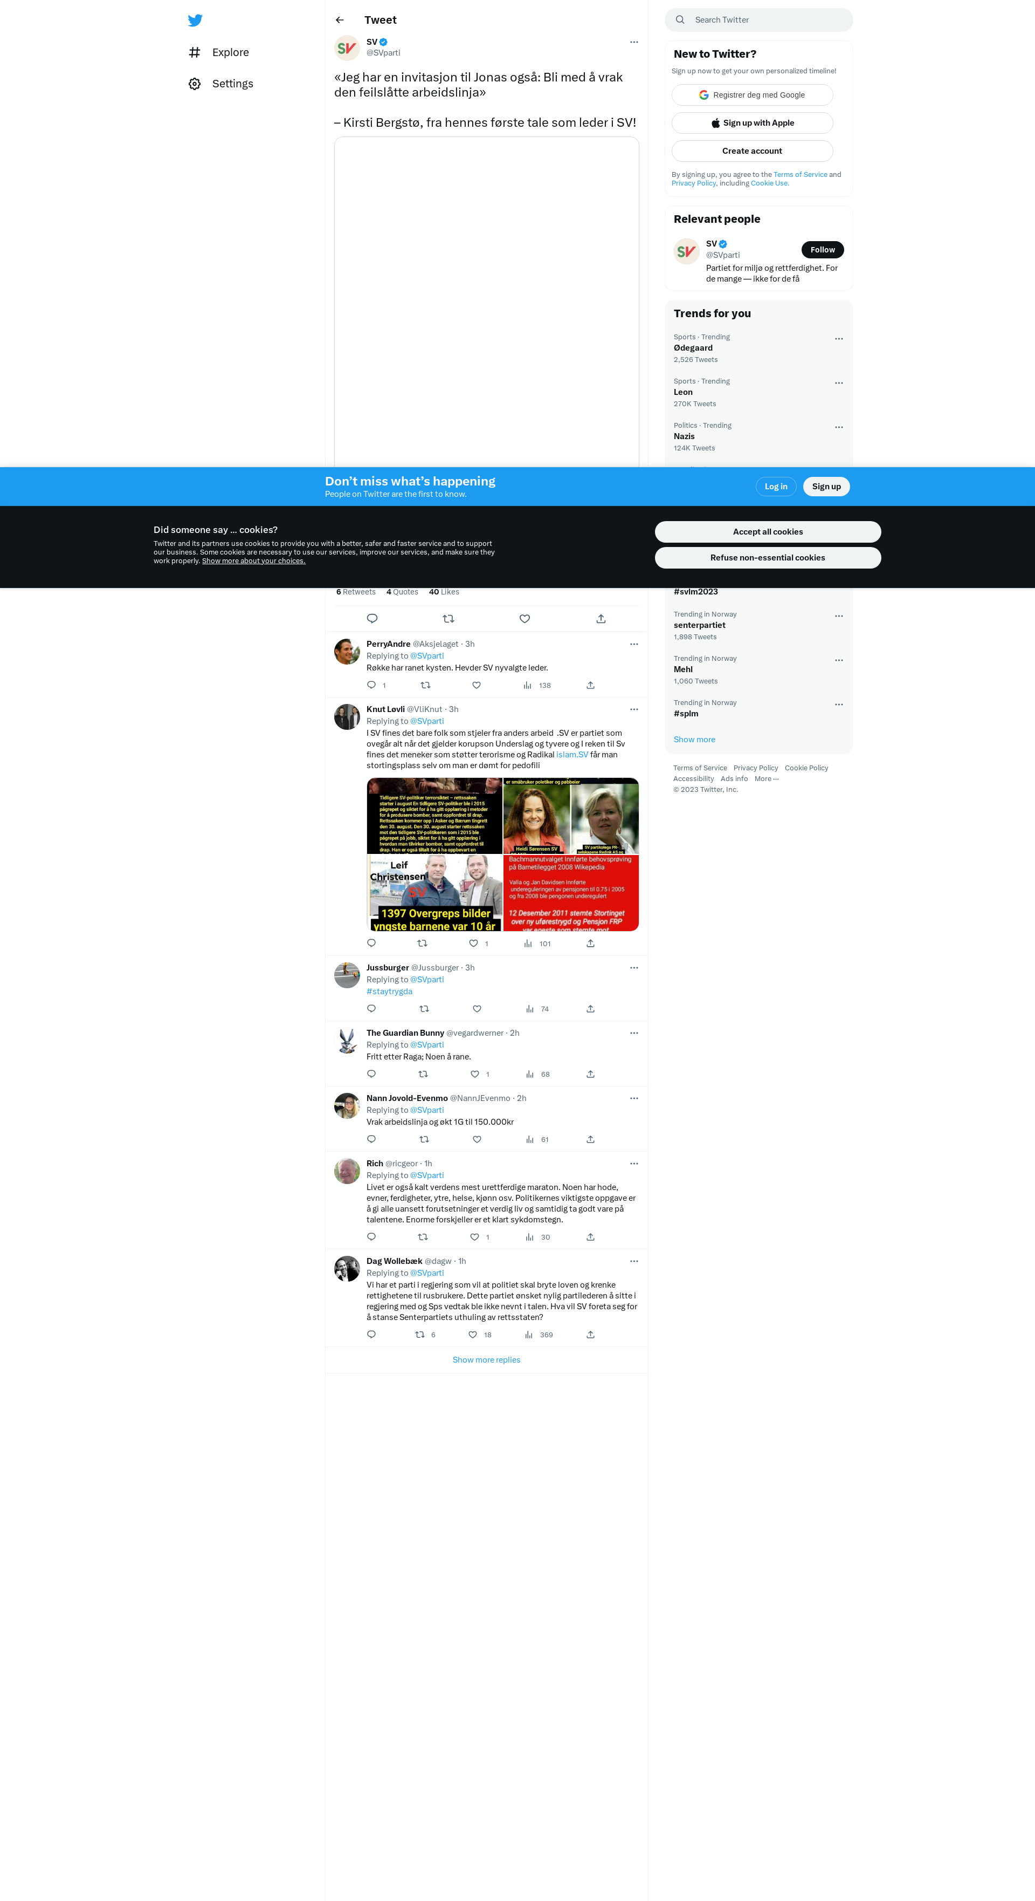The image size is (1035, 1901).
Task: Open view stats on Knut Løvli's reply
Action: [x=528, y=943]
